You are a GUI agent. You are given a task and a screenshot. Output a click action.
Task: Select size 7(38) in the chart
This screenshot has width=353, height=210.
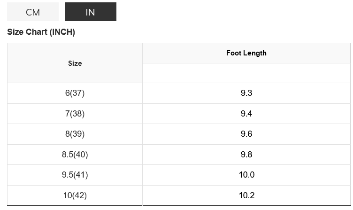[x=75, y=114]
